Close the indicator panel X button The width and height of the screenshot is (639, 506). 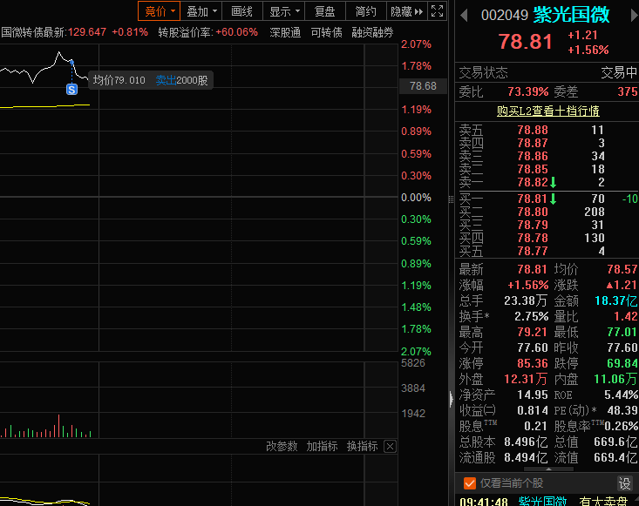390,447
